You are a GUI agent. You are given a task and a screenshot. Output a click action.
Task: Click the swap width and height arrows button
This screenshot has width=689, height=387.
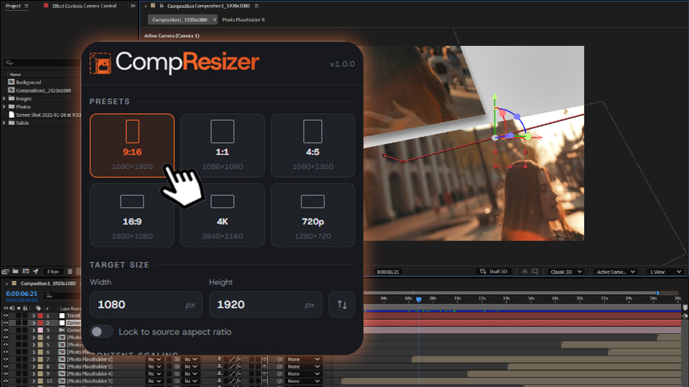click(342, 304)
